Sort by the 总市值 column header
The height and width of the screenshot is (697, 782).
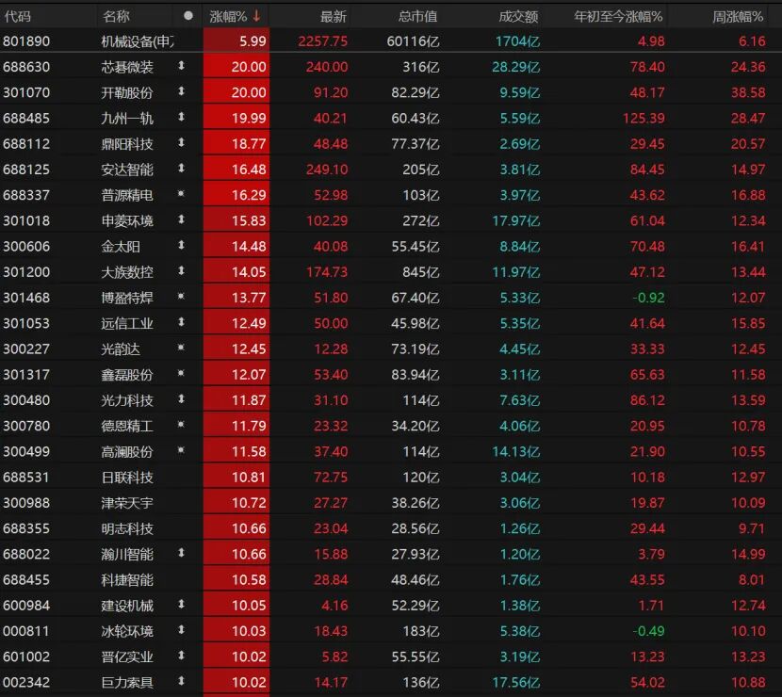pyautogui.click(x=418, y=17)
